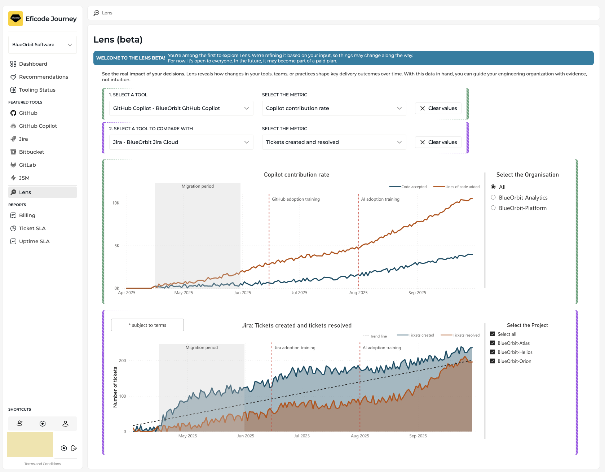Click the Eficode Journey logo
The image size is (605, 472).
pos(16,19)
